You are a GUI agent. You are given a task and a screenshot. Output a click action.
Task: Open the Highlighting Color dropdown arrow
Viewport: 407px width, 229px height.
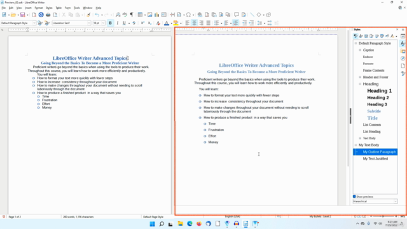pyautogui.click(x=181, y=23)
